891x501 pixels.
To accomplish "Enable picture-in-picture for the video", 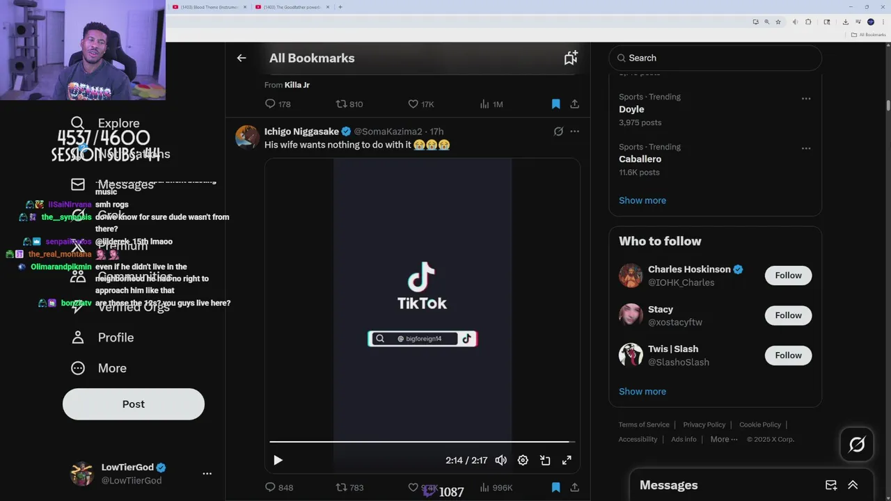I will click(545, 460).
